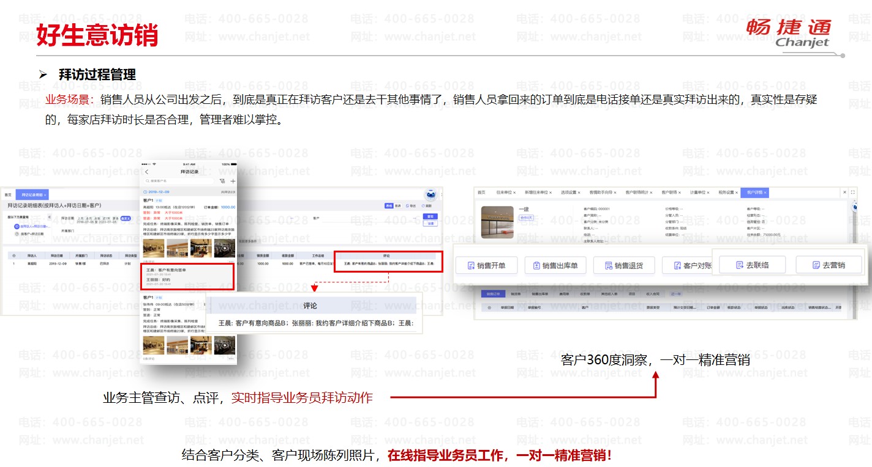Click the 设置 button below 查询
Screen dimensions: 872x467
[430, 224]
